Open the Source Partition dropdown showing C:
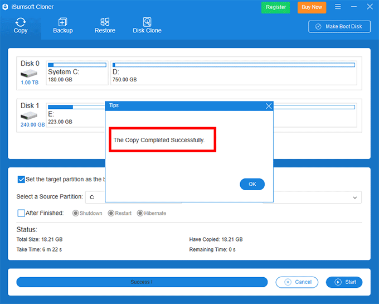Viewport: 379px width, 304px height. pos(95,197)
